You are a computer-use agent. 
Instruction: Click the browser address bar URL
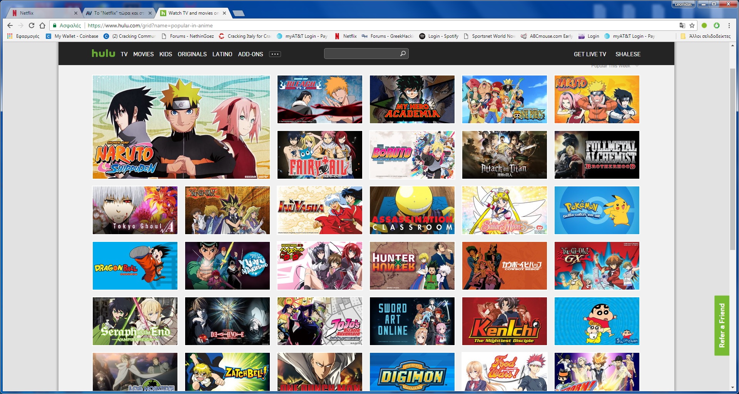(150, 25)
